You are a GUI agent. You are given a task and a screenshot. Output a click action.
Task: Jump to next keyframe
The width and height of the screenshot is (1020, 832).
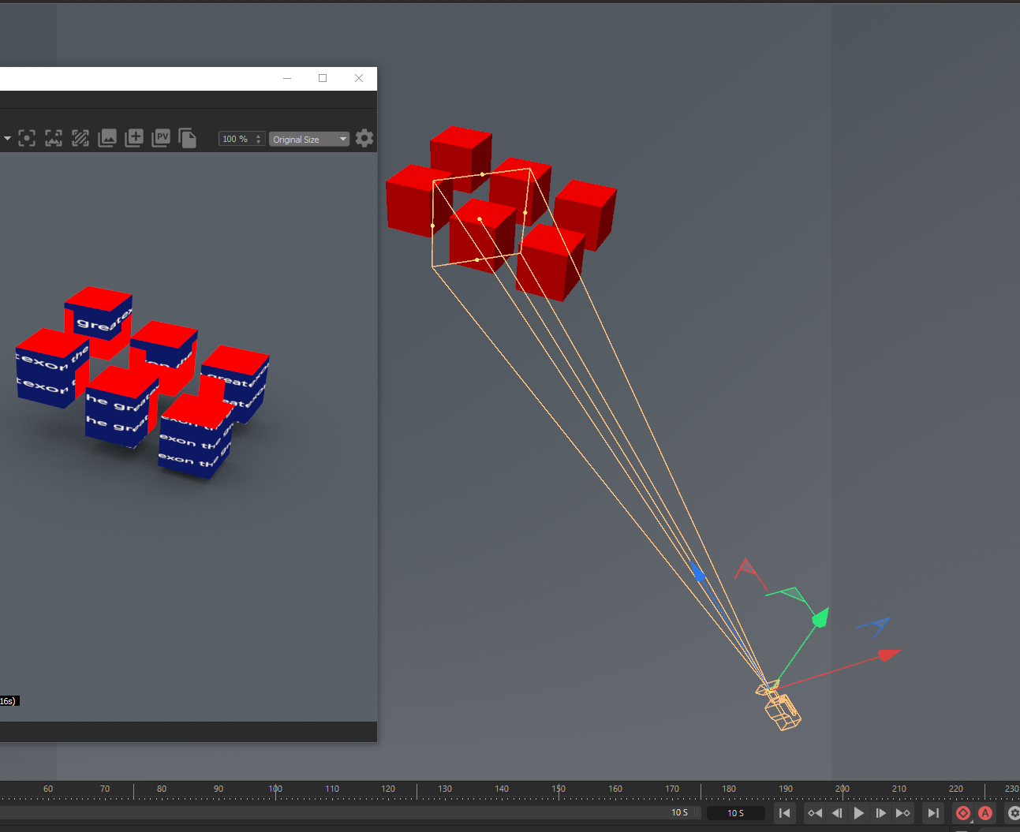903,813
